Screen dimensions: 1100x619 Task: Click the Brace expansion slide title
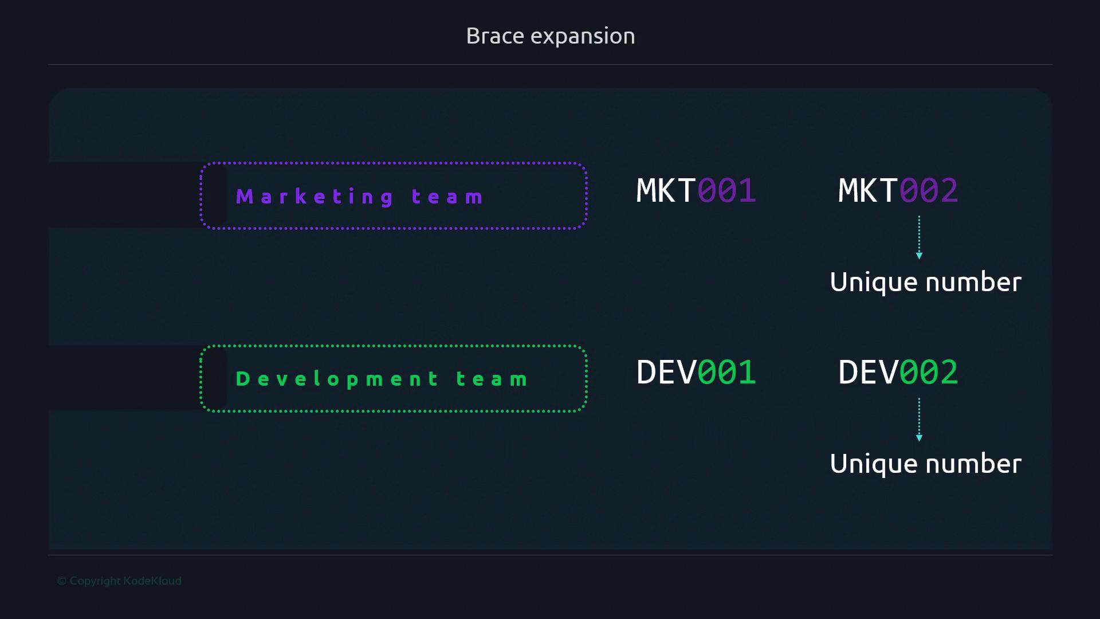tap(550, 36)
